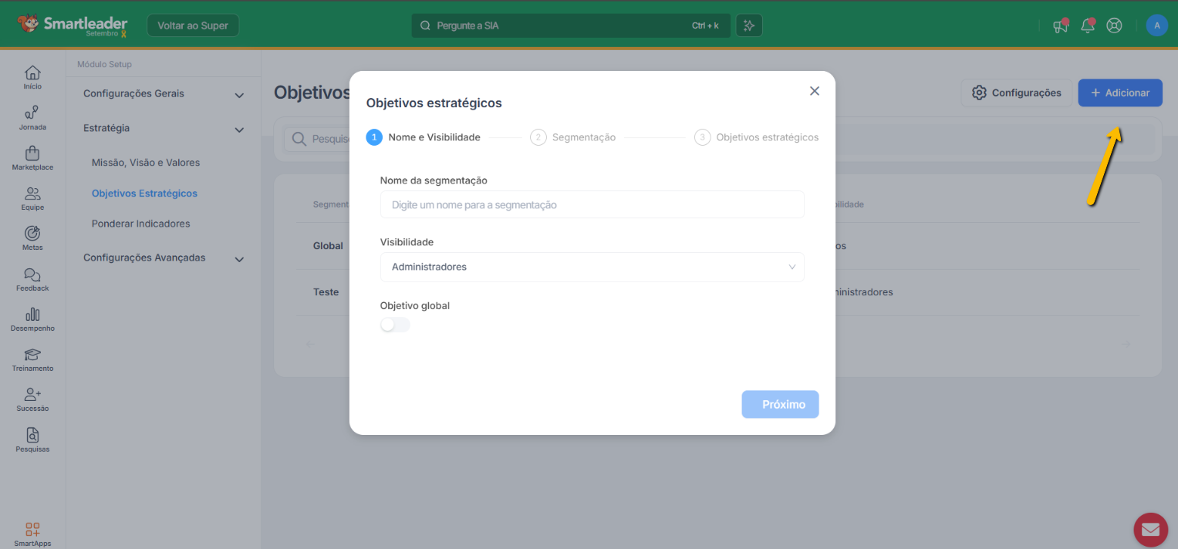This screenshot has width=1178, height=549.
Task: Open the Início home icon in sidebar
Action: [x=32, y=74]
